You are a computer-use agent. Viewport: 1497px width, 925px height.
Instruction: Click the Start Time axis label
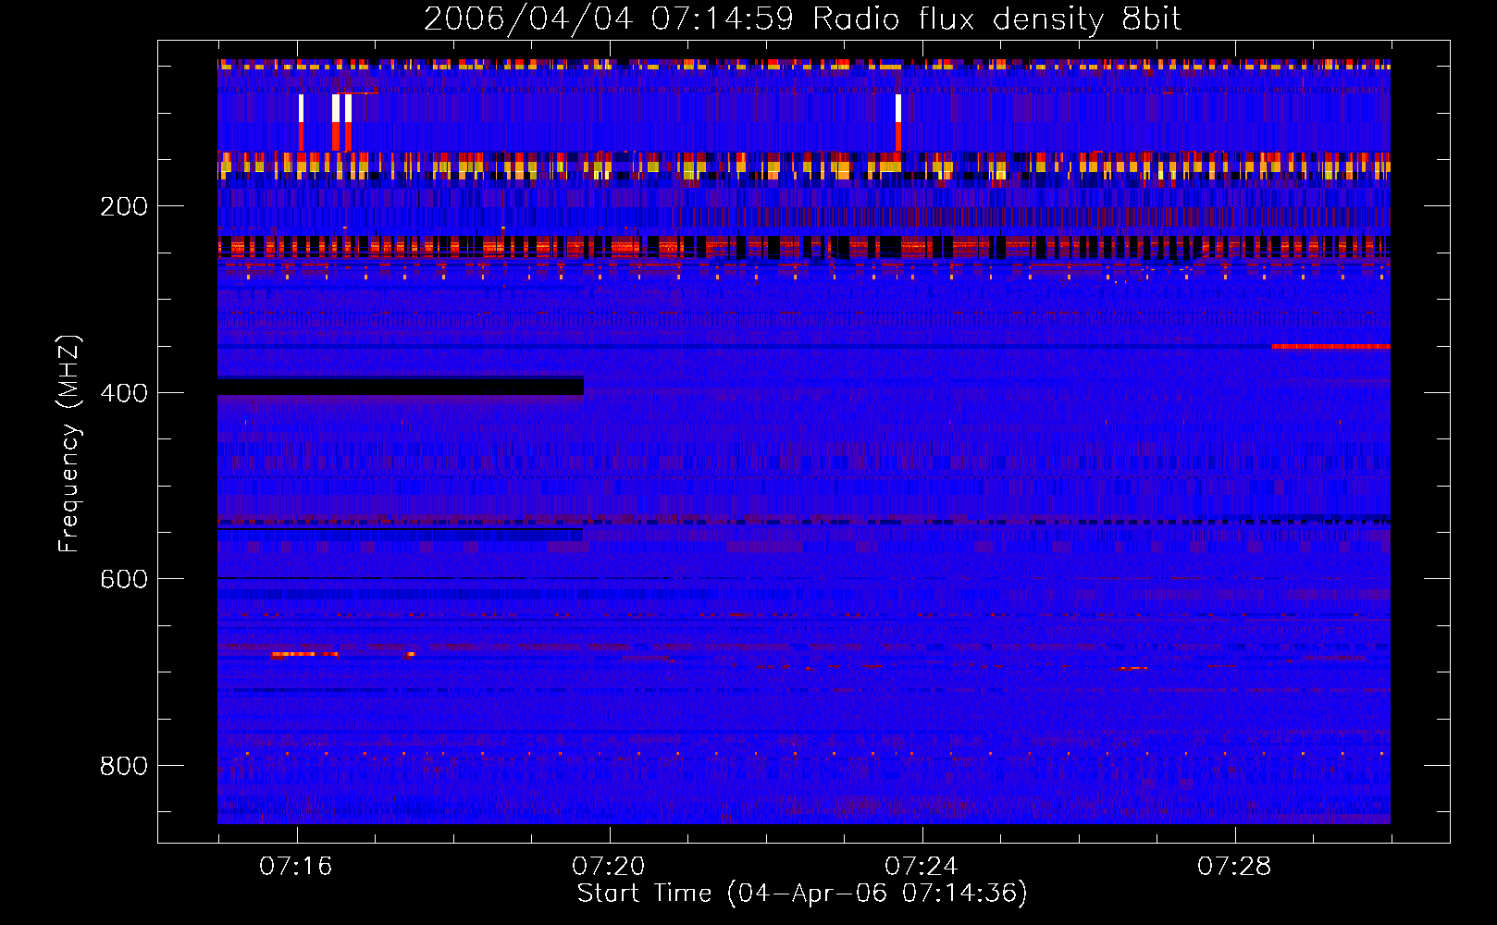[802, 894]
